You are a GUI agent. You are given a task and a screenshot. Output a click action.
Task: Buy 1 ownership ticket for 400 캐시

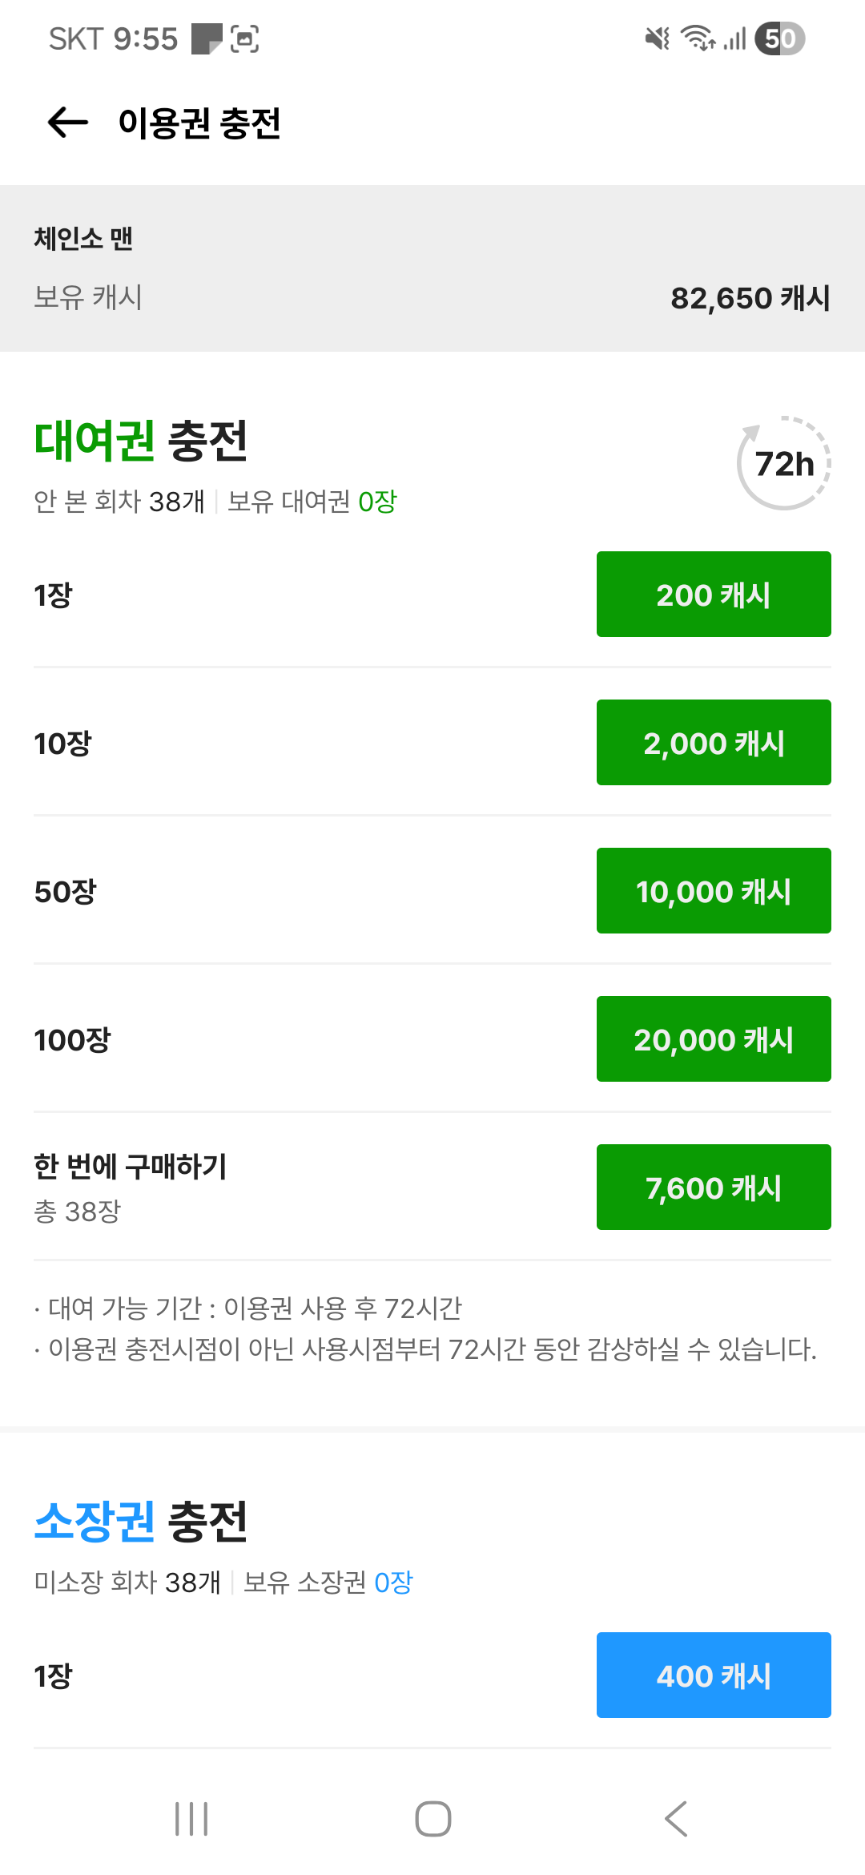point(714,1675)
